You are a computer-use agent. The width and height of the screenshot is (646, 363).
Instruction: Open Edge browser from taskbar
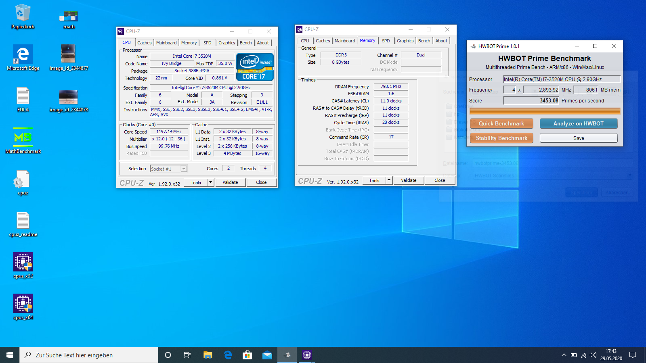(x=228, y=355)
